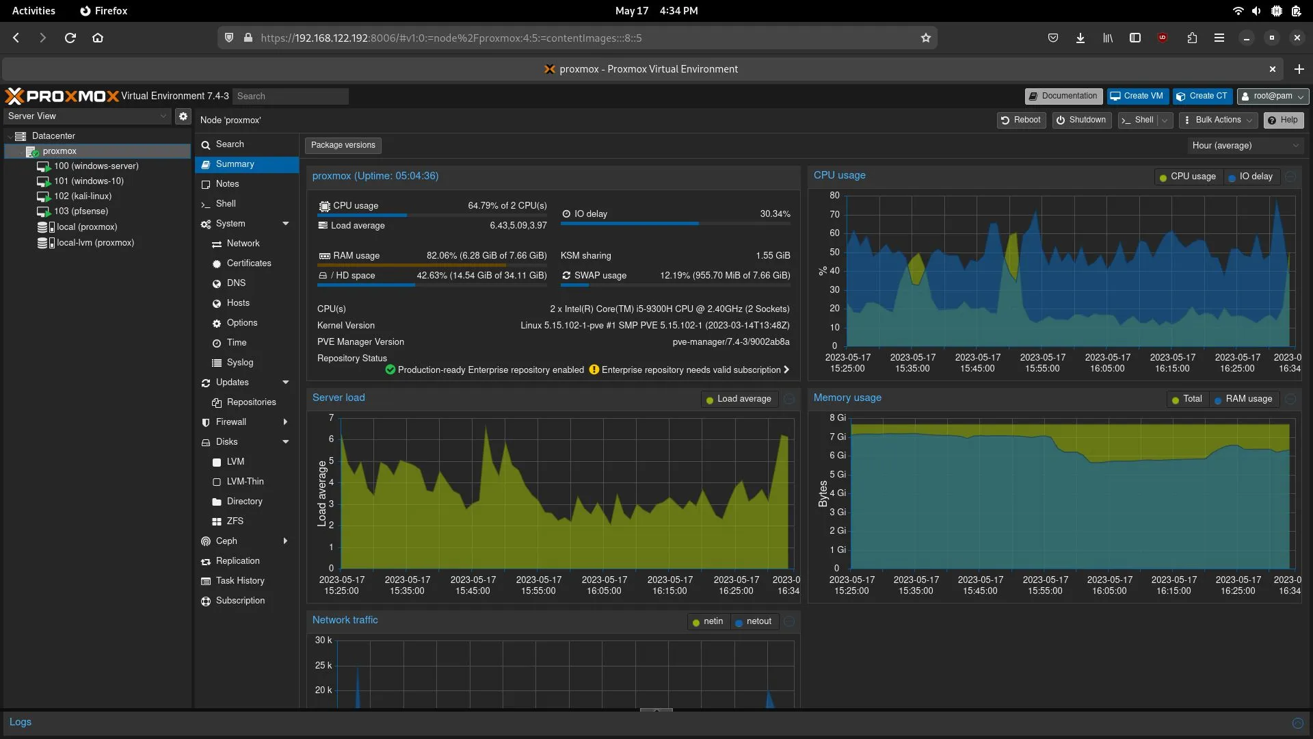
Task: Open the Certificates settings
Action: [250, 263]
